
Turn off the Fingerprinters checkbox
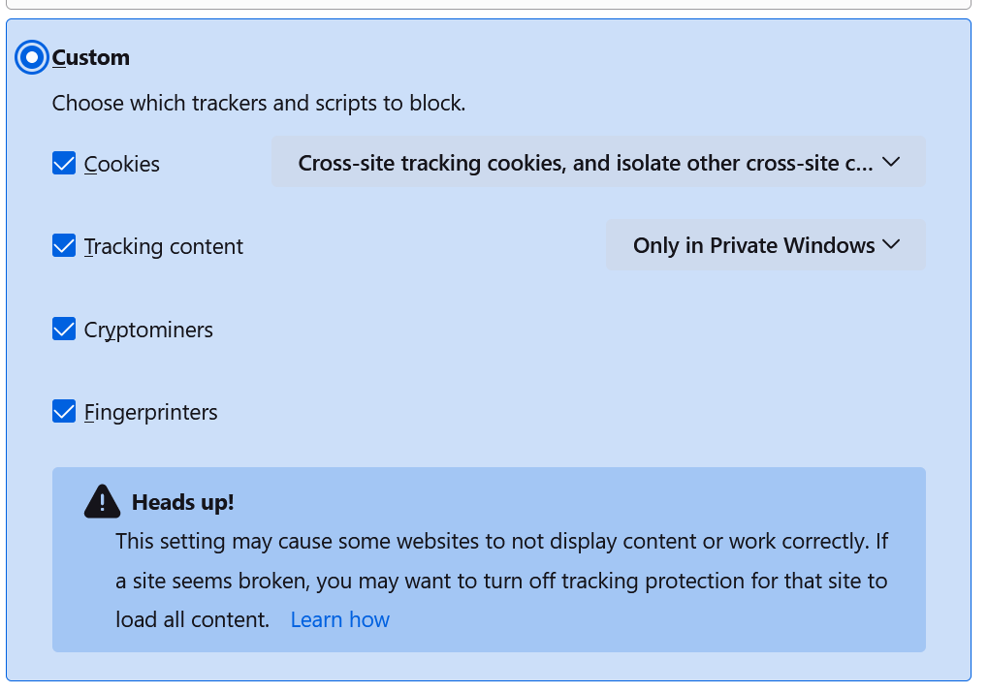point(64,412)
